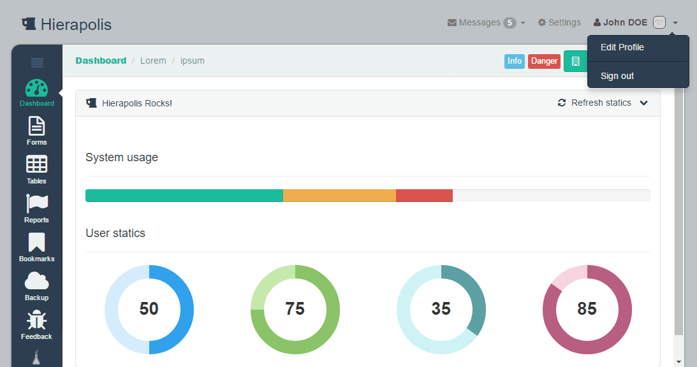Close the John DOE user dropdown
Viewport: 697px width, 367px height.
tap(635, 23)
